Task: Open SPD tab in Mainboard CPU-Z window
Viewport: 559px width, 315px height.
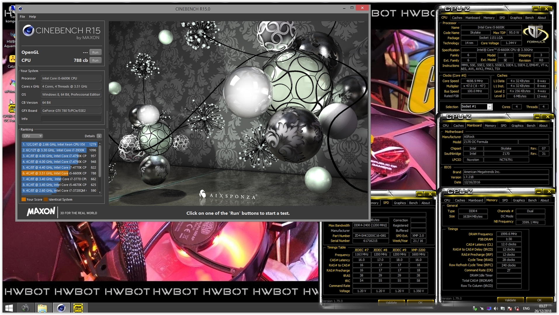Action: click(504, 126)
